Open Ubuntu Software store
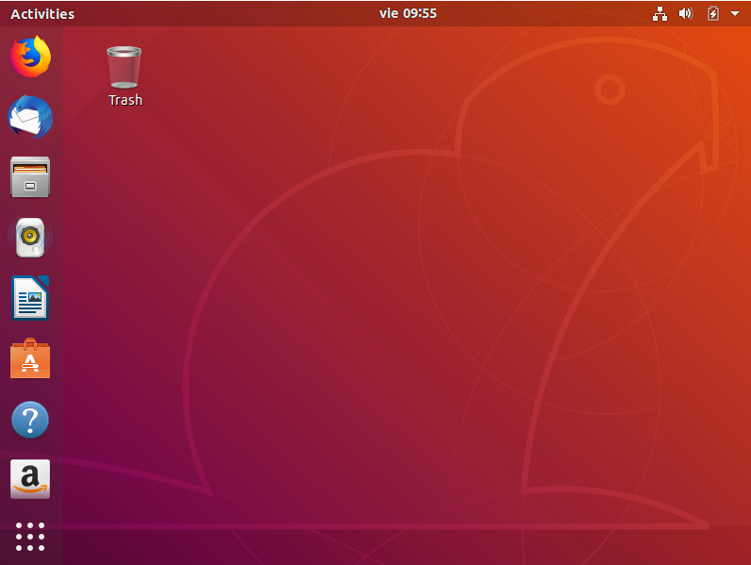The image size is (751, 565). 30,359
